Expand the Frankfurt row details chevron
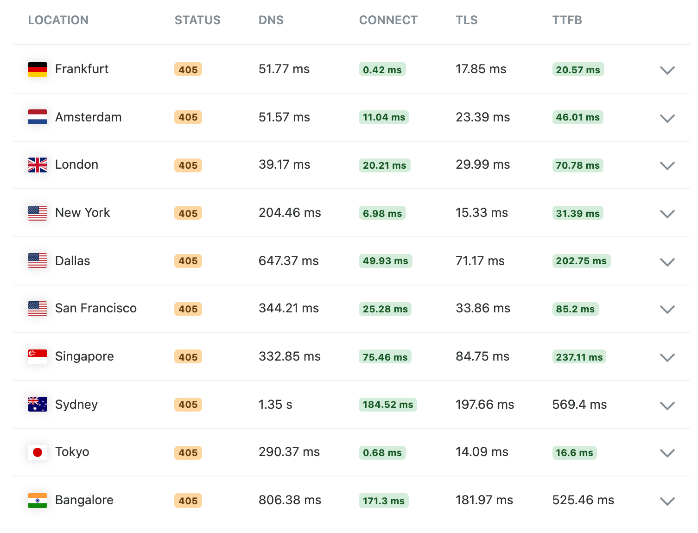Viewport: 698px width, 533px height. [x=667, y=70]
